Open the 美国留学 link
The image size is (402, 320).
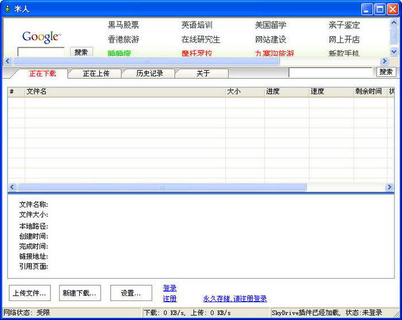[x=270, y=25]
